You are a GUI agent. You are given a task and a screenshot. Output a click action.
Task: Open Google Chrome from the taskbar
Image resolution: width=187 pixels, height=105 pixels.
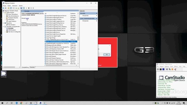21,103
